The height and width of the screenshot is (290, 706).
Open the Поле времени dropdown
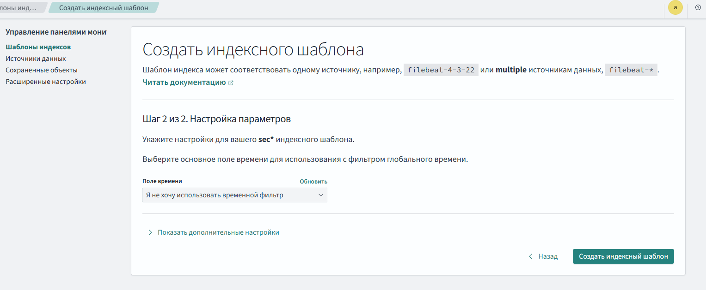click(234, 195)
